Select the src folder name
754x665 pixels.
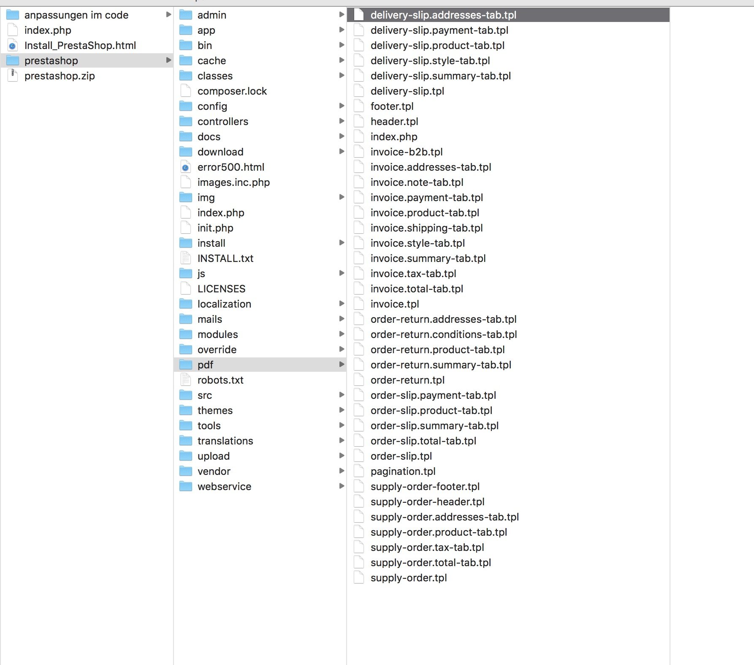coord(205,395)
